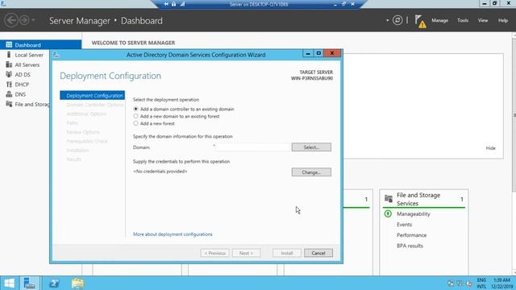Click the Server Manager vertical scrollbar
The height and width of the screenshot is (290, 516).
pyautogui.click(x=514, y=115)
